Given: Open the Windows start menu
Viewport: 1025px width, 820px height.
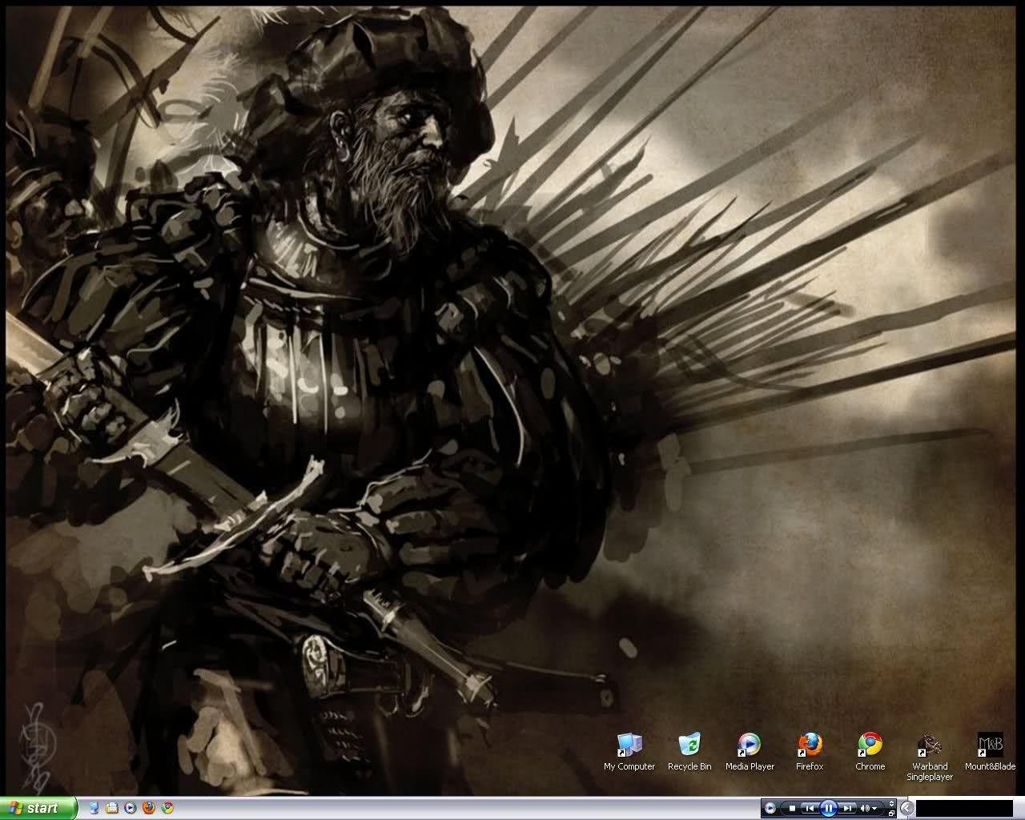Looking at the screenshot, I should tap(38, 808).
